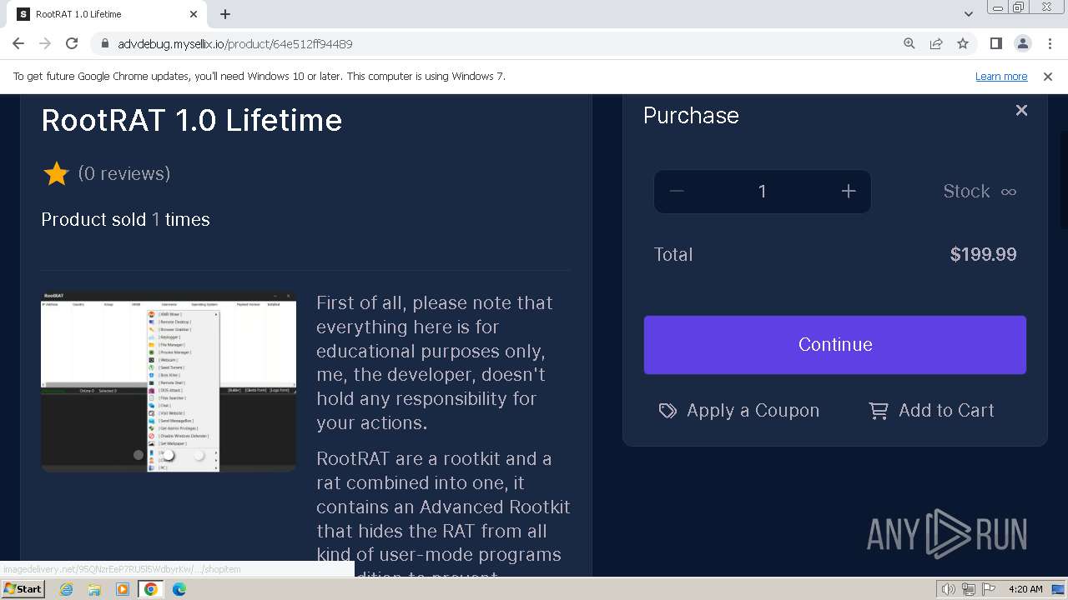Click the 4:20 AM system clock

(1025, 589)
